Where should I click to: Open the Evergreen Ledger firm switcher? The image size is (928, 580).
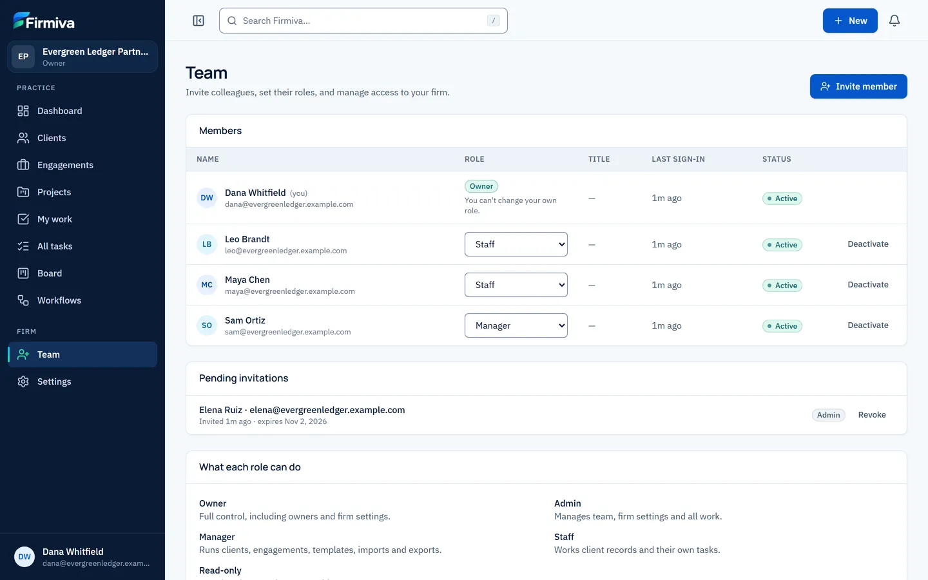click(82, 57)
